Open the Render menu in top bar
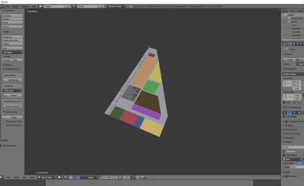 click(16, 6)
